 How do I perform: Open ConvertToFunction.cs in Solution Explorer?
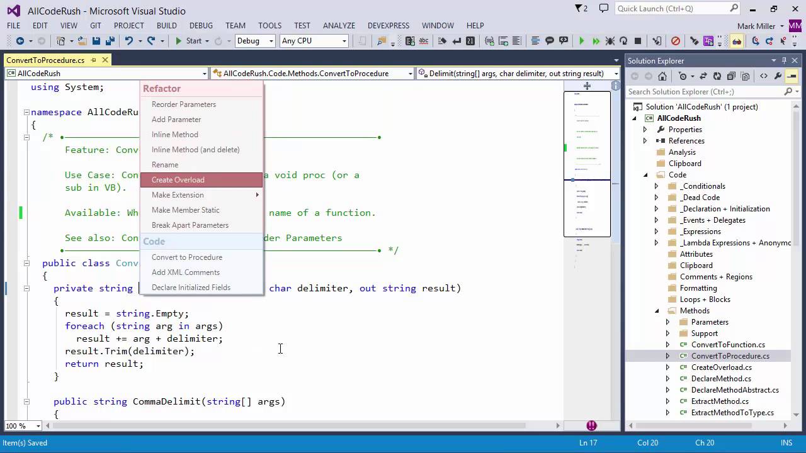(728, 345)
